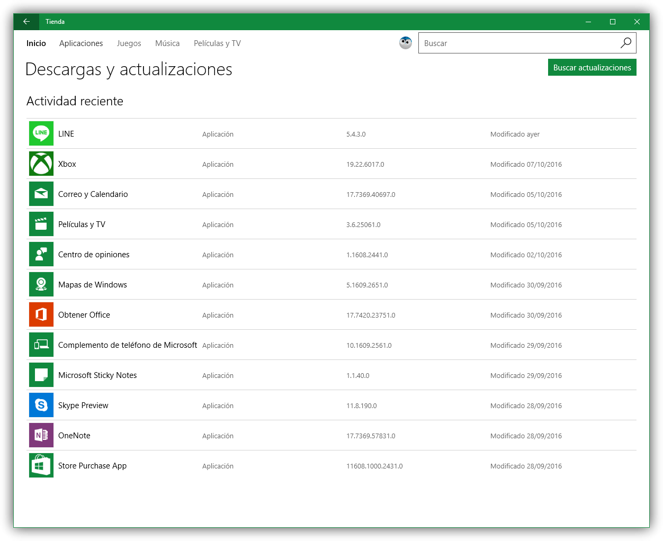Viewport: 663px width, 541px height.
Task: Click the Skype Preview name
Action: click(83, 405)
